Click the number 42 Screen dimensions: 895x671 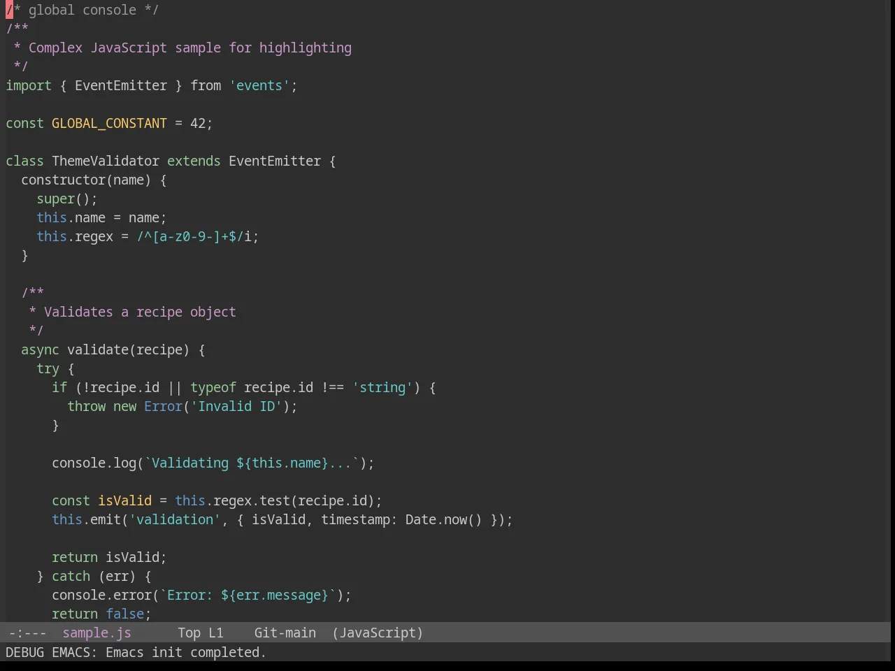[198, 123]
